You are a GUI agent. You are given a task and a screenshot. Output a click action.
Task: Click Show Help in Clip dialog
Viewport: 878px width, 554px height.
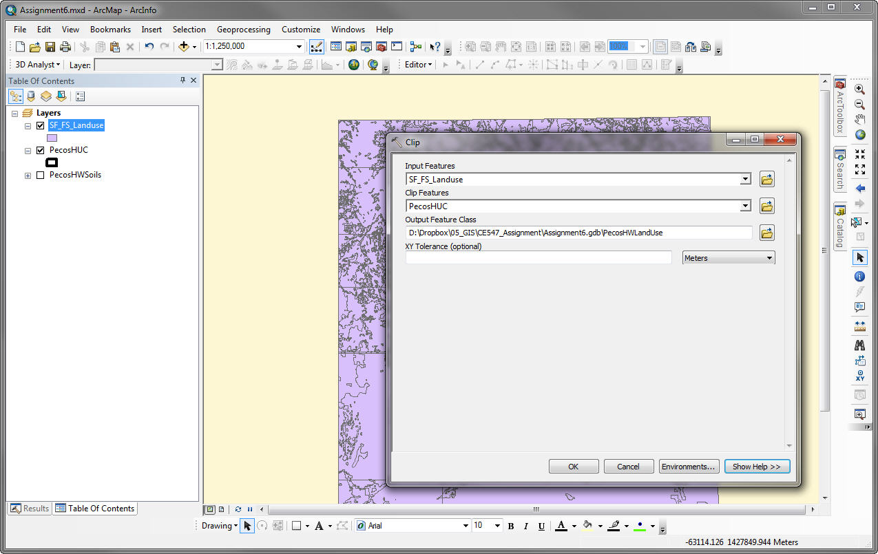click(x=757, y=467)
